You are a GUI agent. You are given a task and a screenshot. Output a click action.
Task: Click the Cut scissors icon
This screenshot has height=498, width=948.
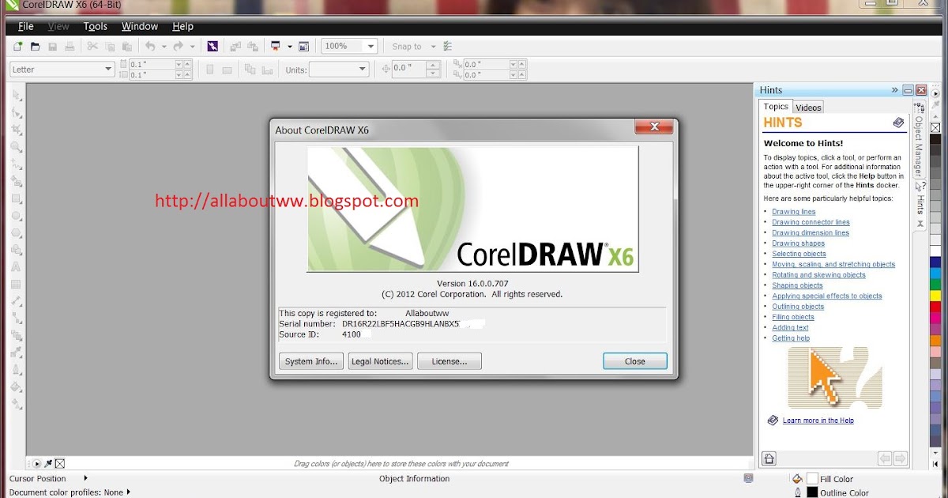(x=92, y=47)
